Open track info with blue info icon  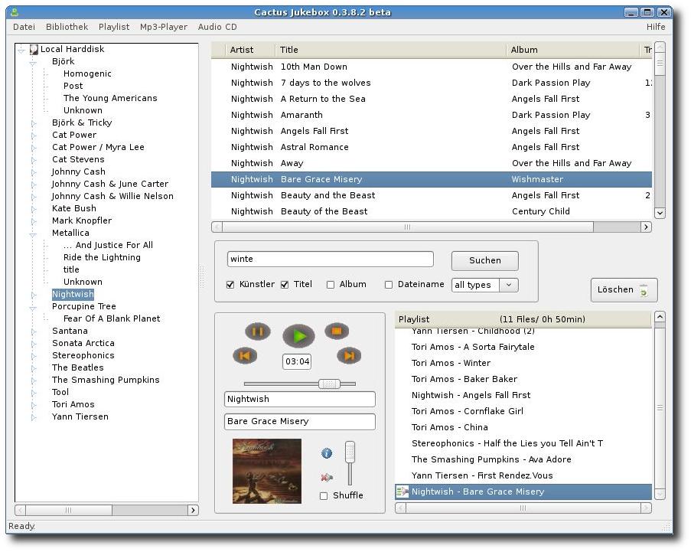[x=327, y=453]
